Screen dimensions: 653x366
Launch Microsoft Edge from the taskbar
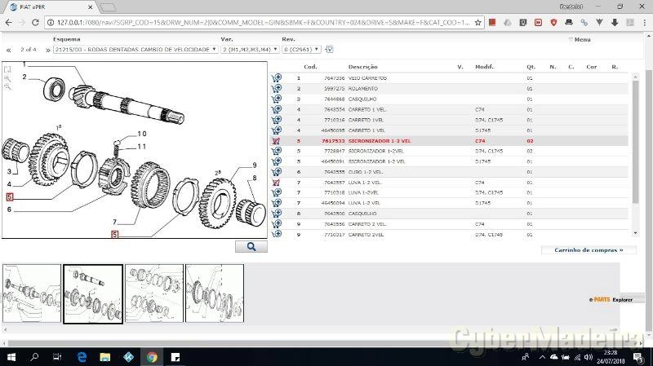82,357
